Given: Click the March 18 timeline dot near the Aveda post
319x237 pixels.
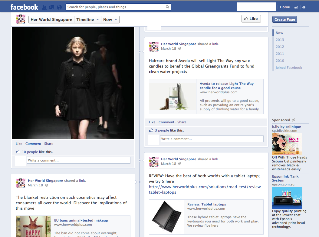Looking at the screenshot, I should click(140, 51).
